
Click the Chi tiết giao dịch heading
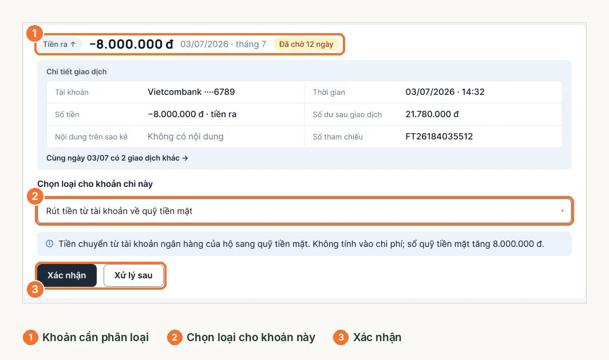tap(77, 72)
